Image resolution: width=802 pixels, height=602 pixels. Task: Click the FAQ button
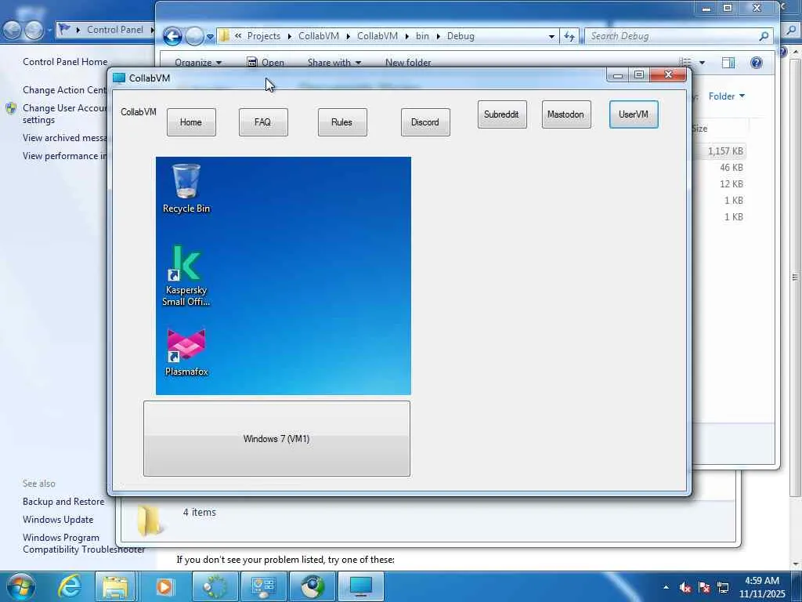click(263, 122)
